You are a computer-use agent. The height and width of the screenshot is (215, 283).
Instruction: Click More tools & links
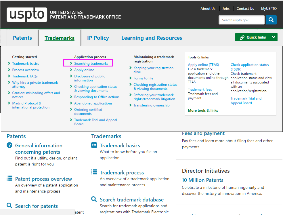tap(203, 111)
